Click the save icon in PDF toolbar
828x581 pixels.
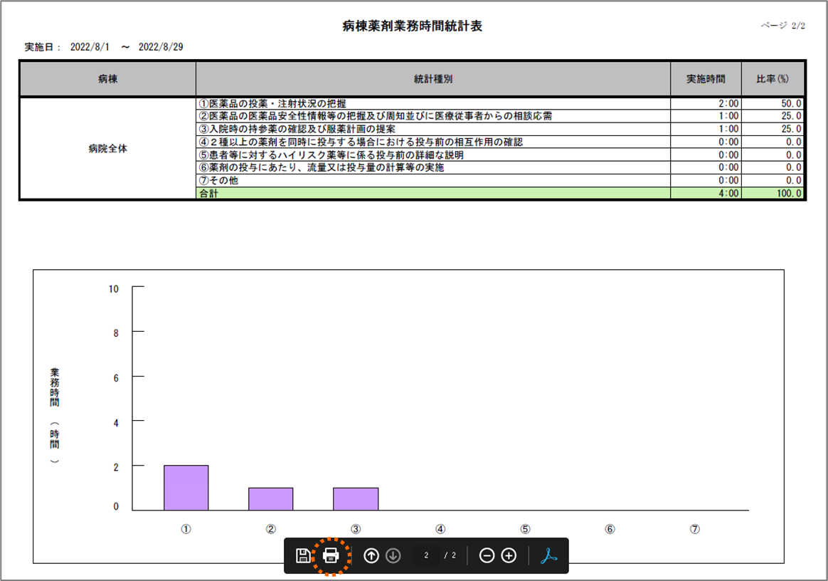click(302, 556)
